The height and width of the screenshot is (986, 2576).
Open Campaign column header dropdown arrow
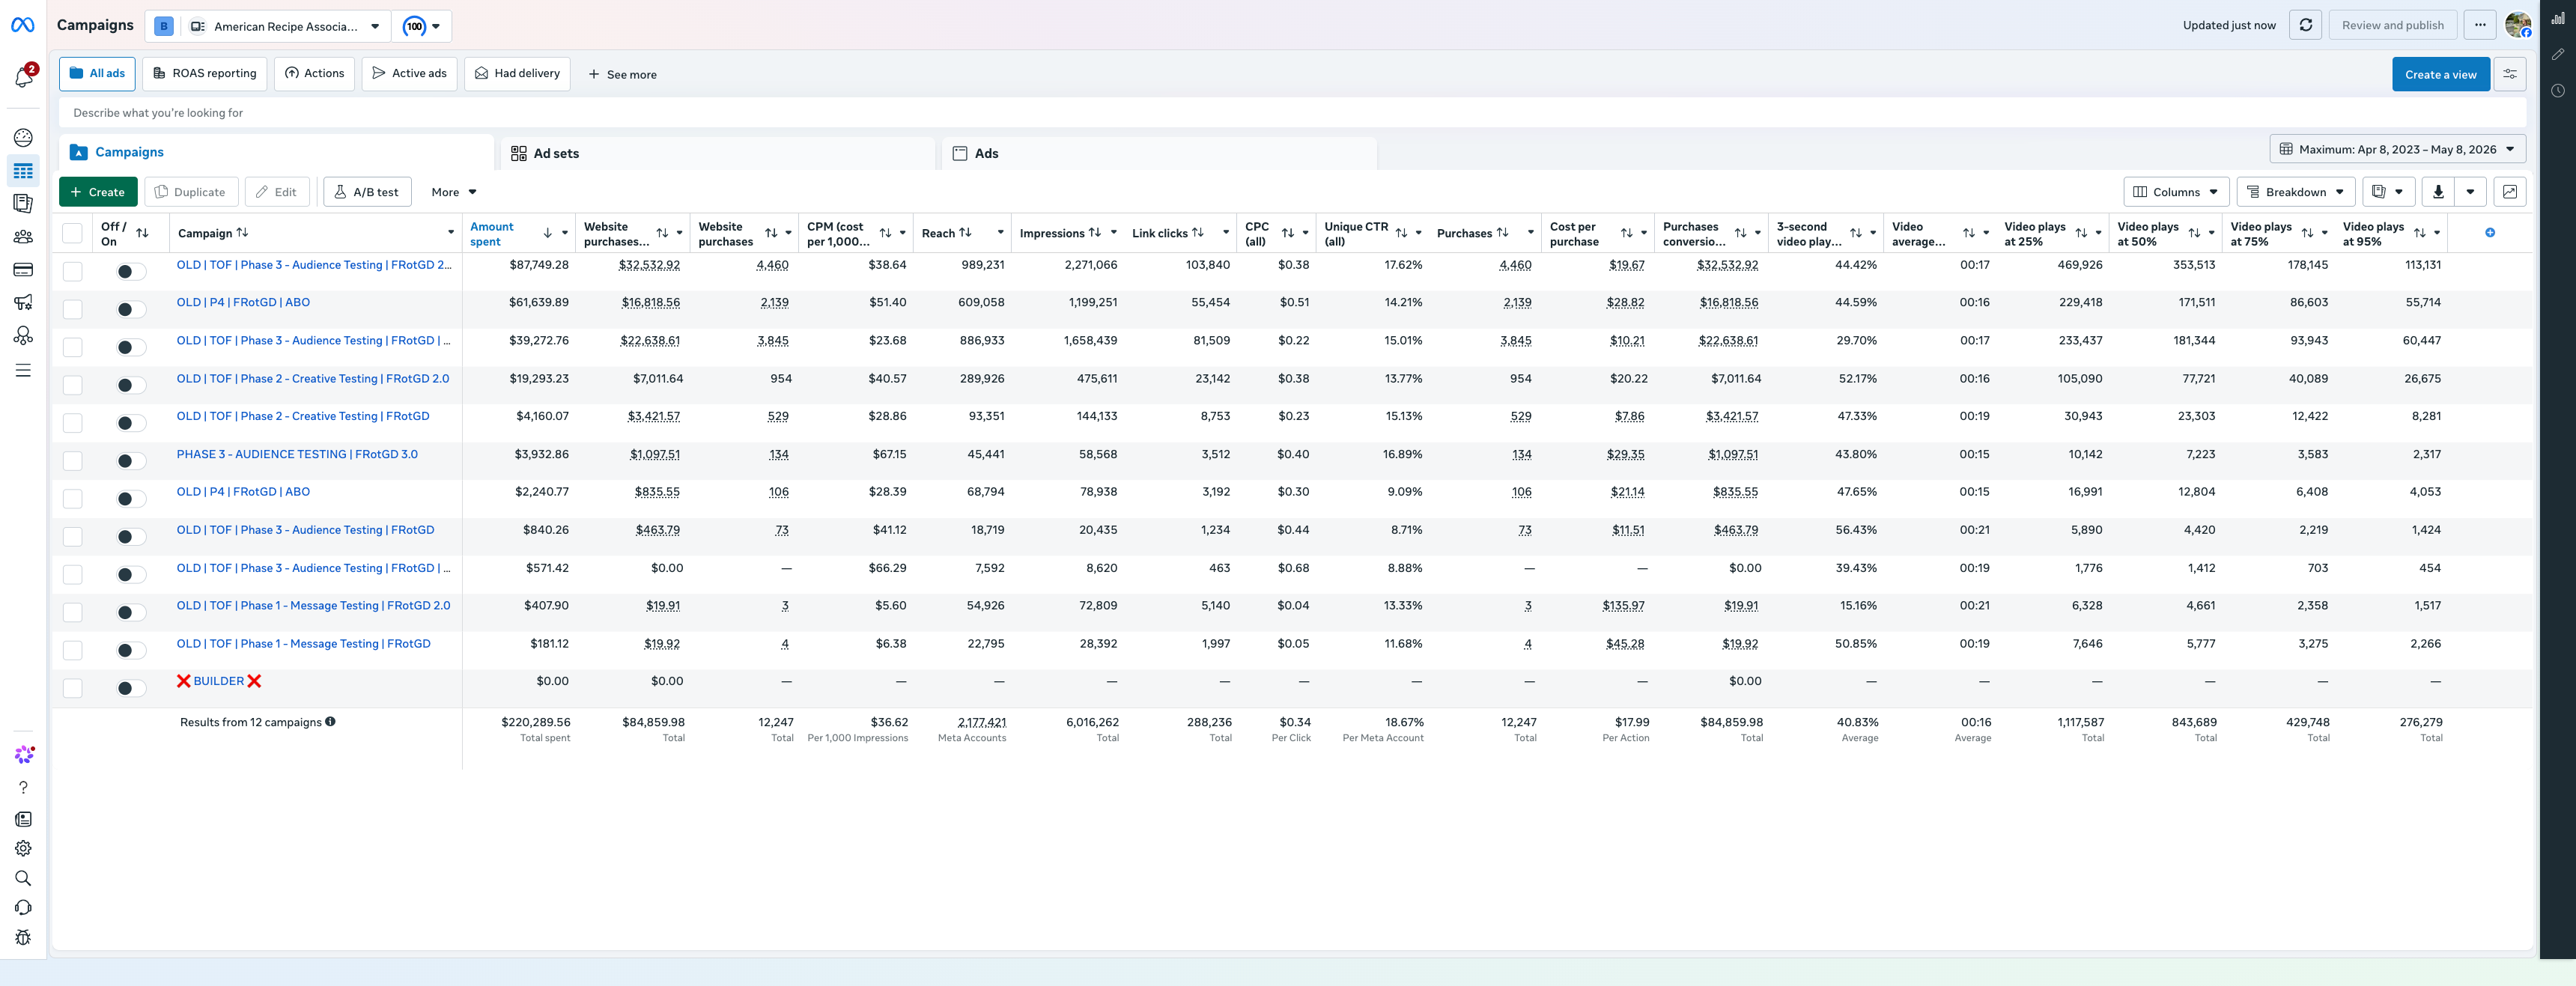(x=450, y=233)
